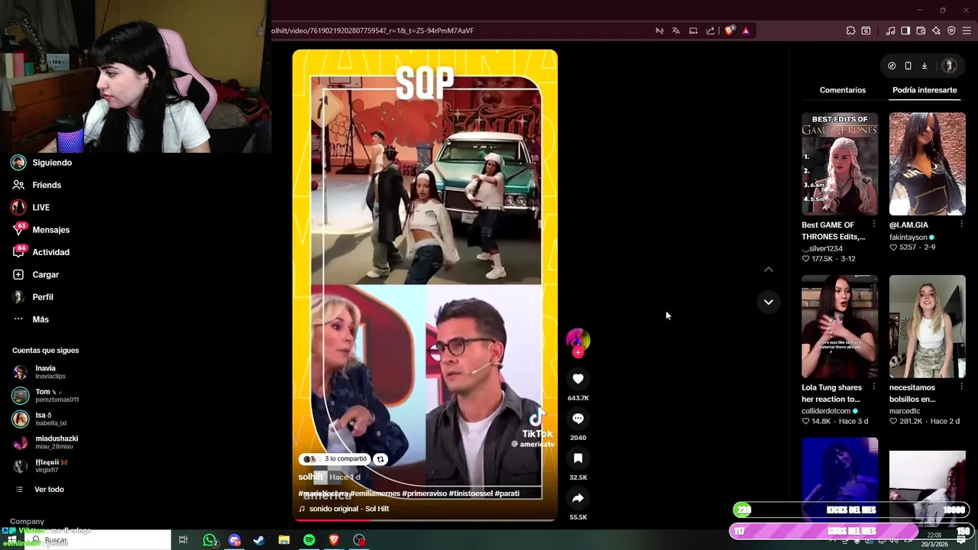Open Task View button on the taskbar

coord(183,540)
